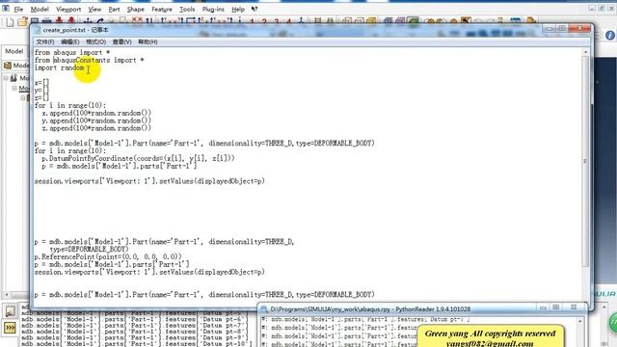Click the New Model Database icon in Abaqus toolbar
This screenshot has height=347, width=617.
(x=10, y=22)
